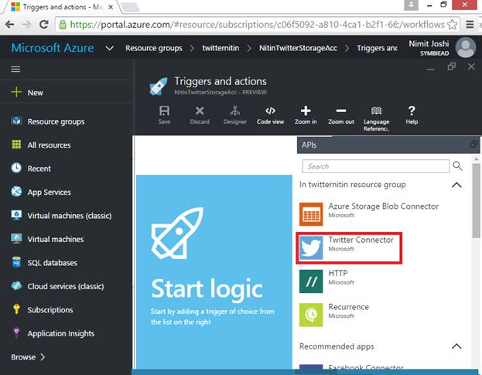Open the Language Reference

(376, 118)
